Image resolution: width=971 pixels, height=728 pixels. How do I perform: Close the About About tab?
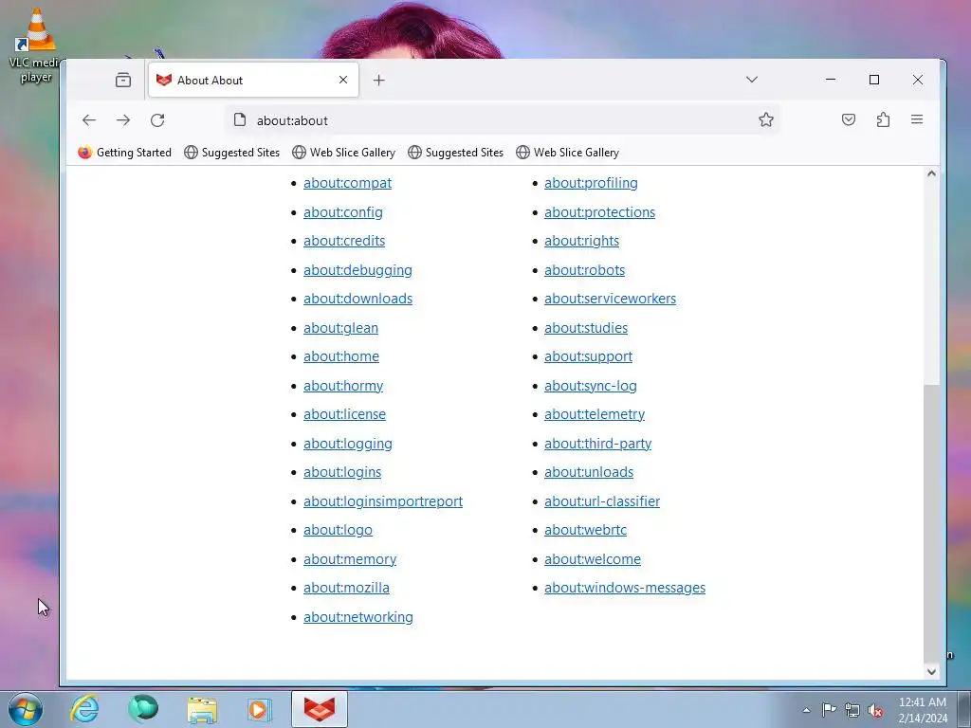(x=343, y=80)
